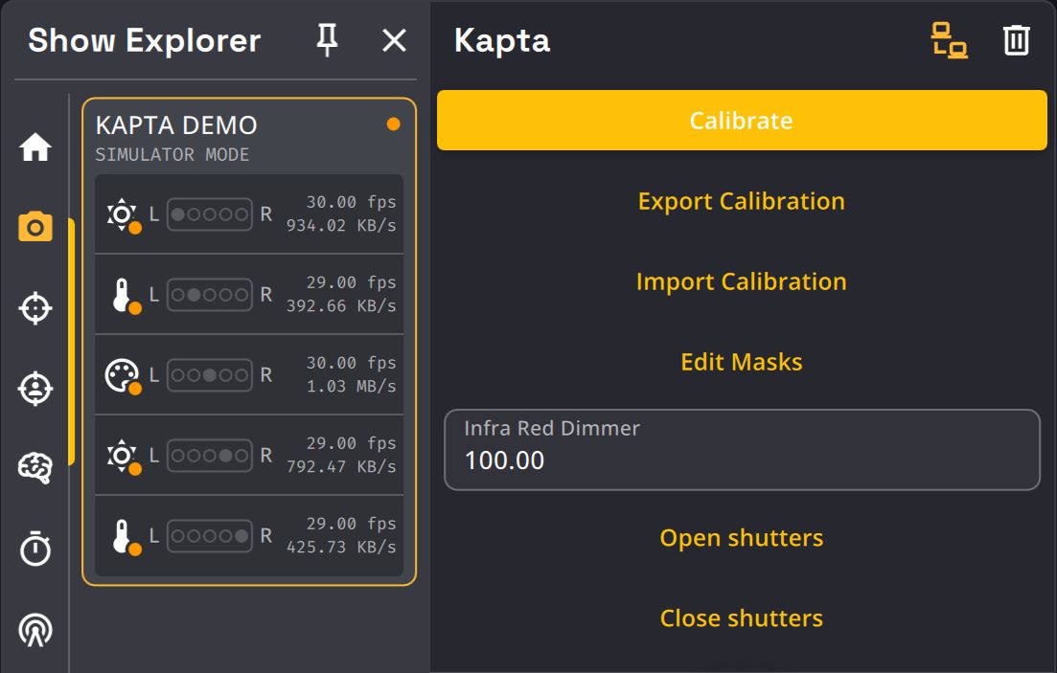Click Close shutters
Image resolution: width=1057 pixels, height=673 pixels.
741,618
